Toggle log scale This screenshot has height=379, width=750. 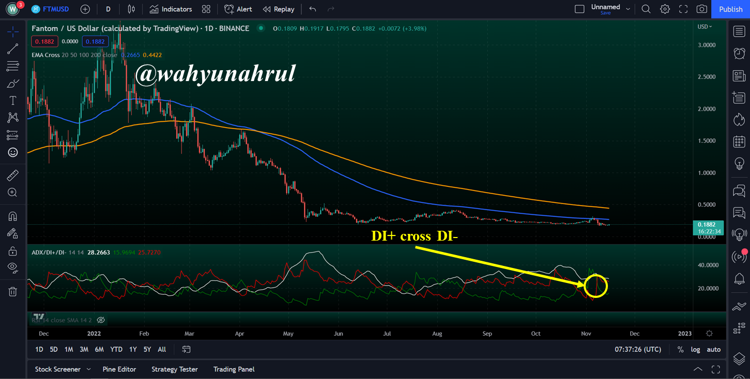[x=696, y=350]
